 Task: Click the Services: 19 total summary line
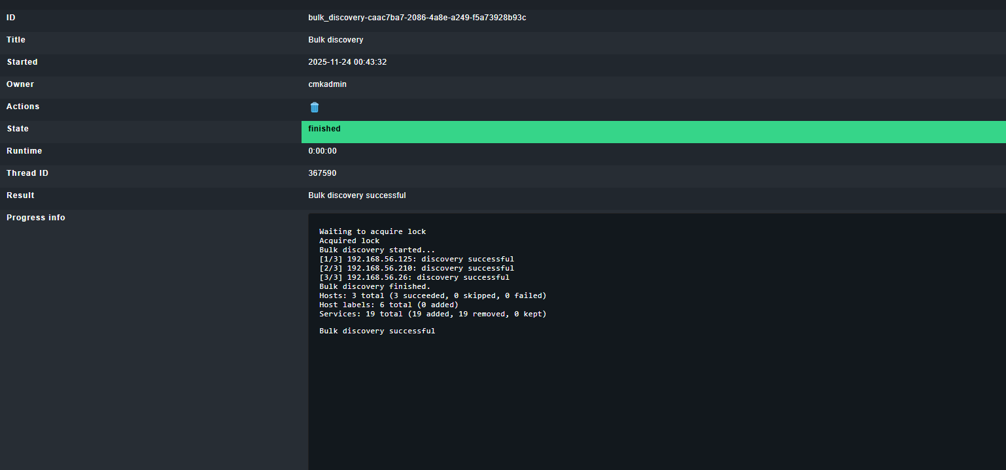coord(432,314)
